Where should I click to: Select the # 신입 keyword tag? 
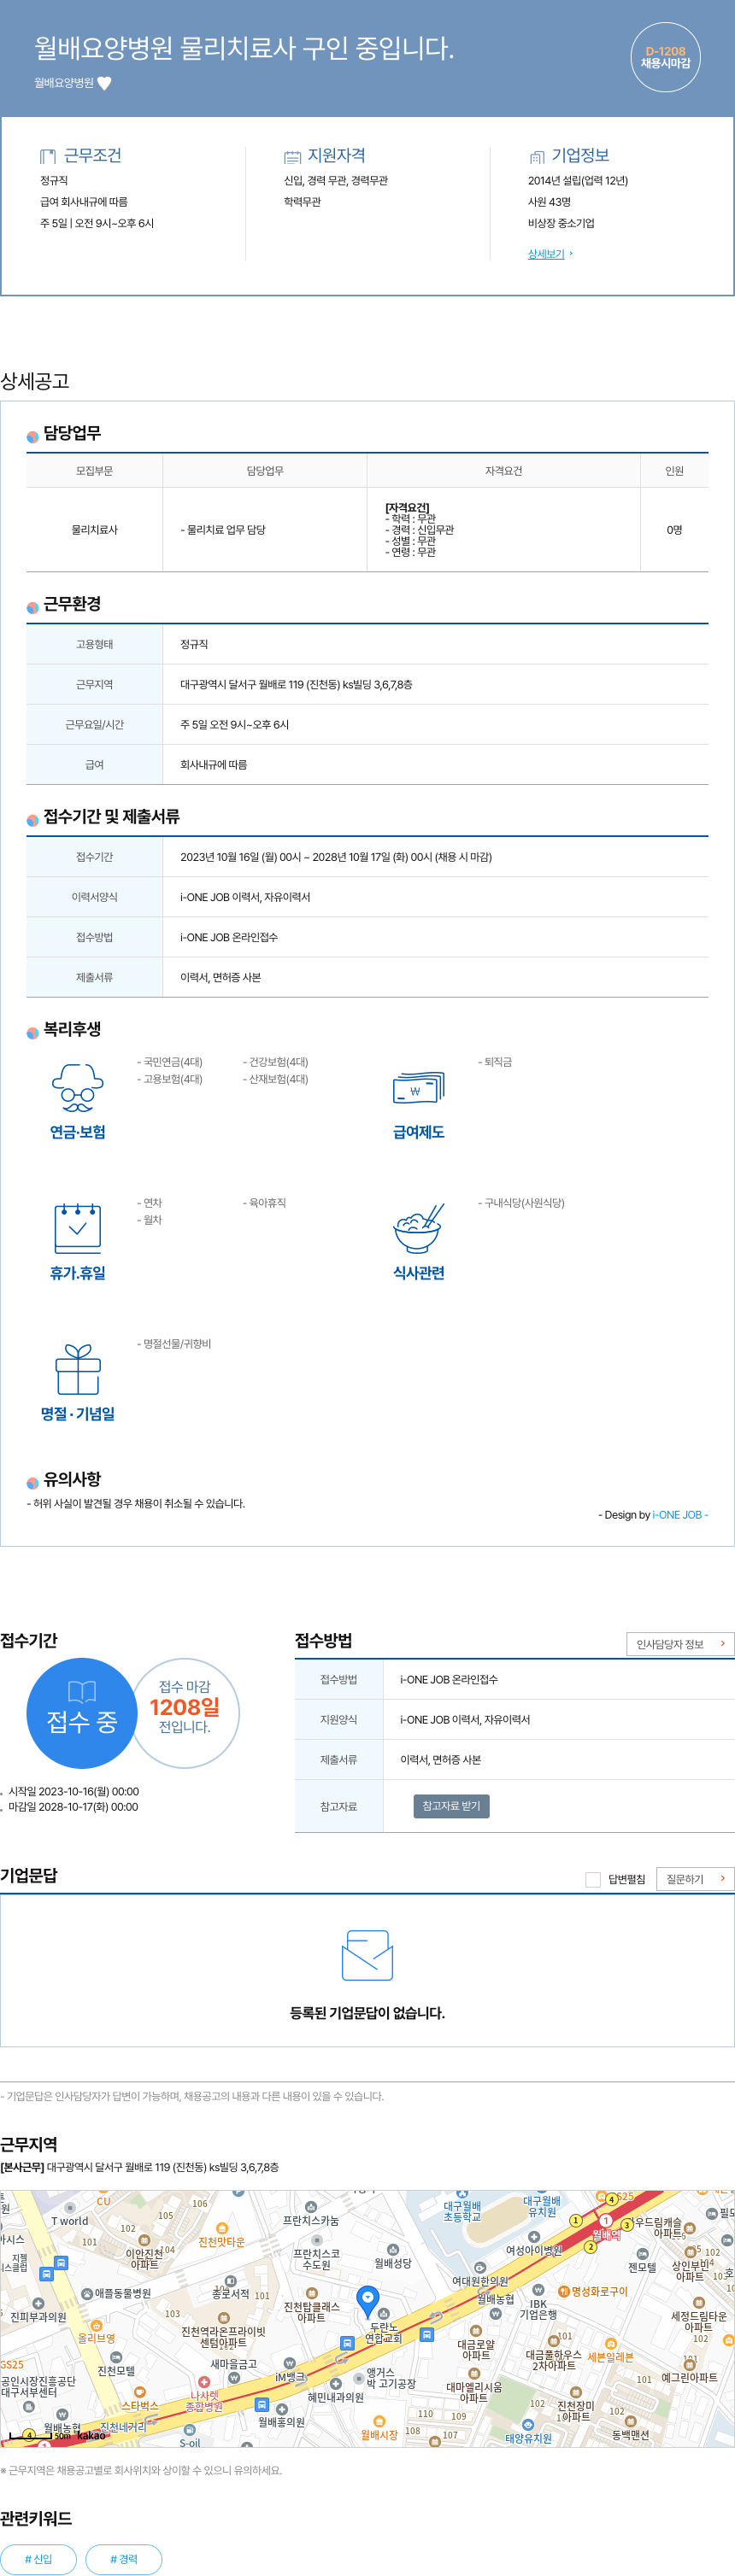[39, 2559]
